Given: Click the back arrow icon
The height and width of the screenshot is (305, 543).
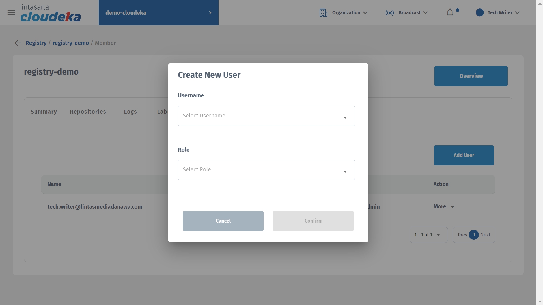Looking at the screenshot, I should pyautogui.click(x=18, y=43).
